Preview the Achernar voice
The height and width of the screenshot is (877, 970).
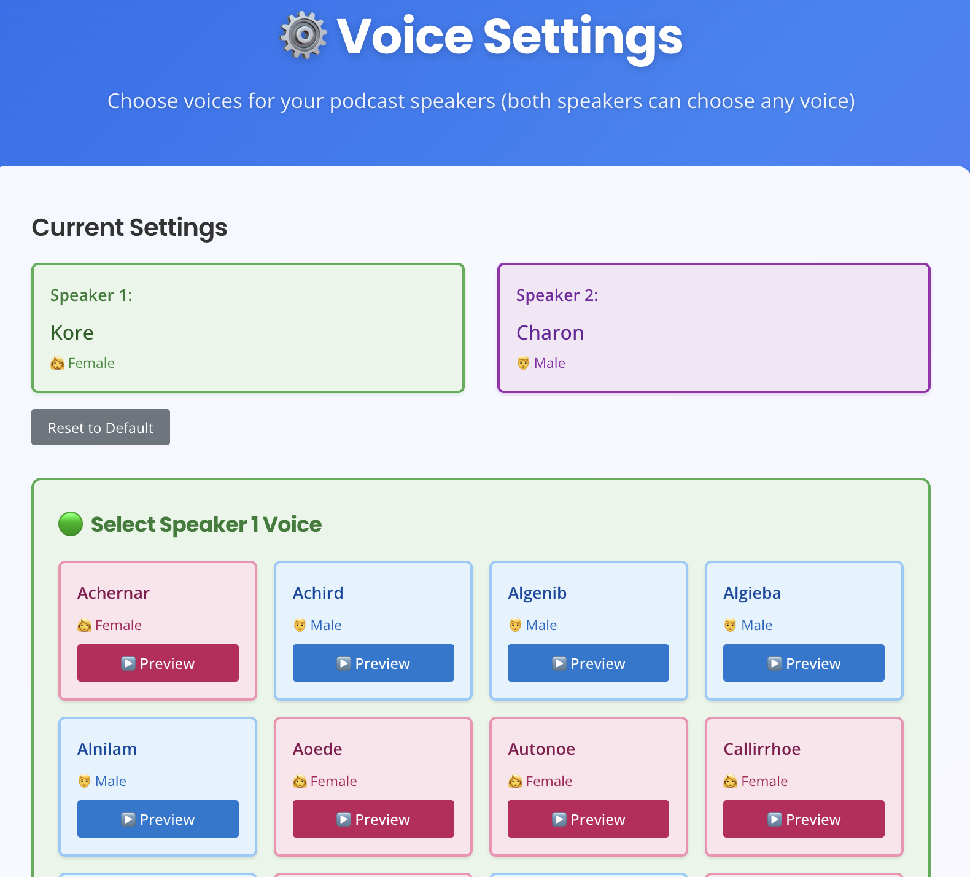pos(158,663)
